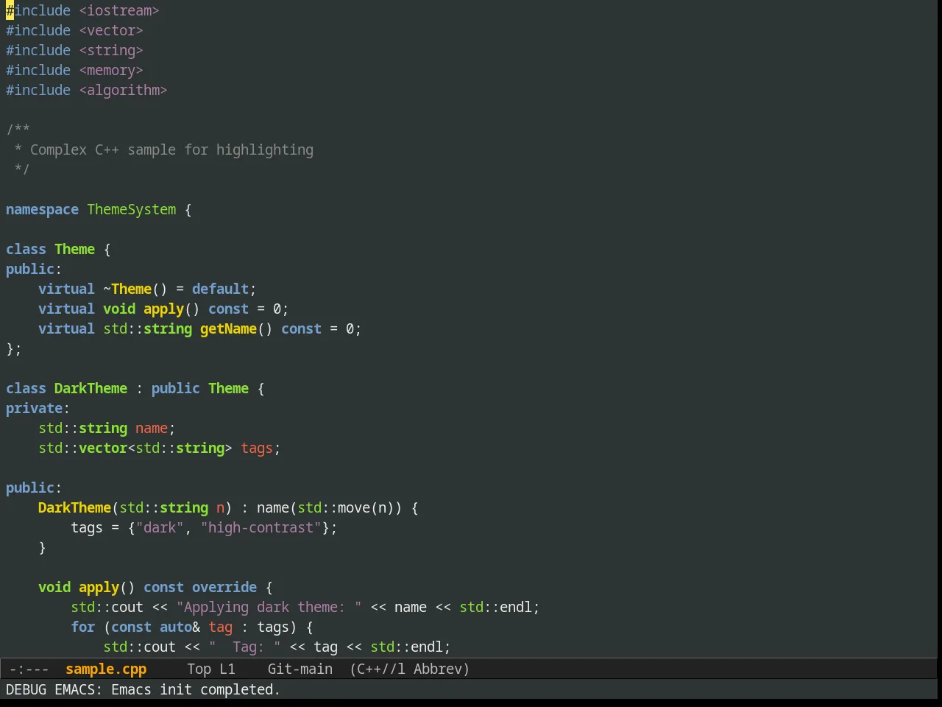Click 'Theme' in 'class Theme {' line
This screenshot has height=707, width=942.
point(74,249)
